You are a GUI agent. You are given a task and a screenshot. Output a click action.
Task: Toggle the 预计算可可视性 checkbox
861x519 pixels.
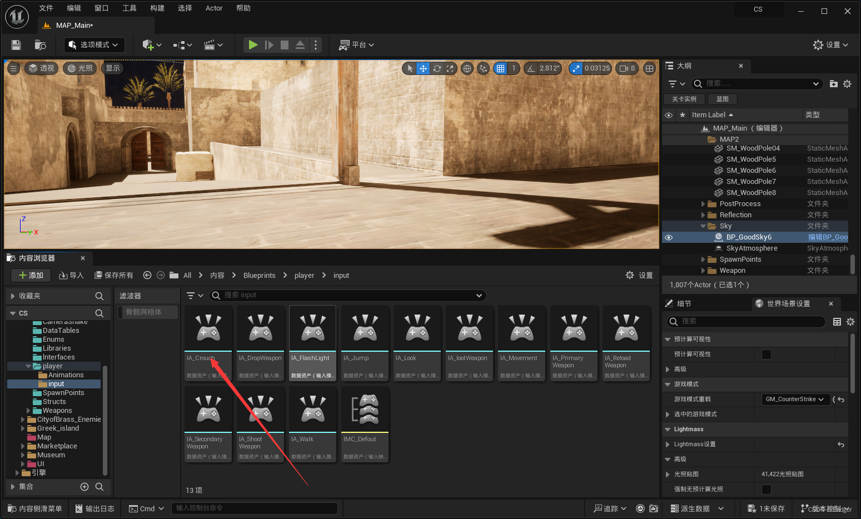[x=766, y=354]
